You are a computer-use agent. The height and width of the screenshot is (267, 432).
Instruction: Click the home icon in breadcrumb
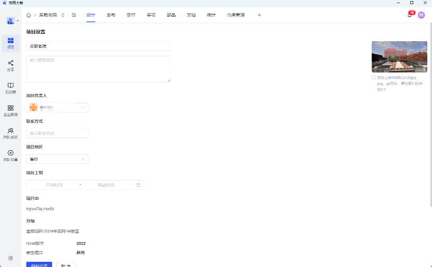[x=29, y=15]
